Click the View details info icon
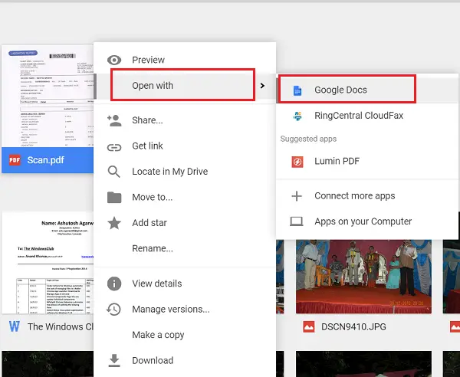The image size is (460, 377). pos(114,284)
